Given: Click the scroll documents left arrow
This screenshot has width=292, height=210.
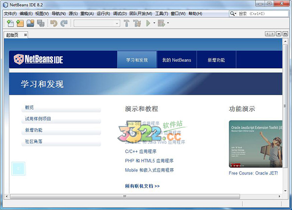Looking at the screenshot, I should [x=267, y=34].
